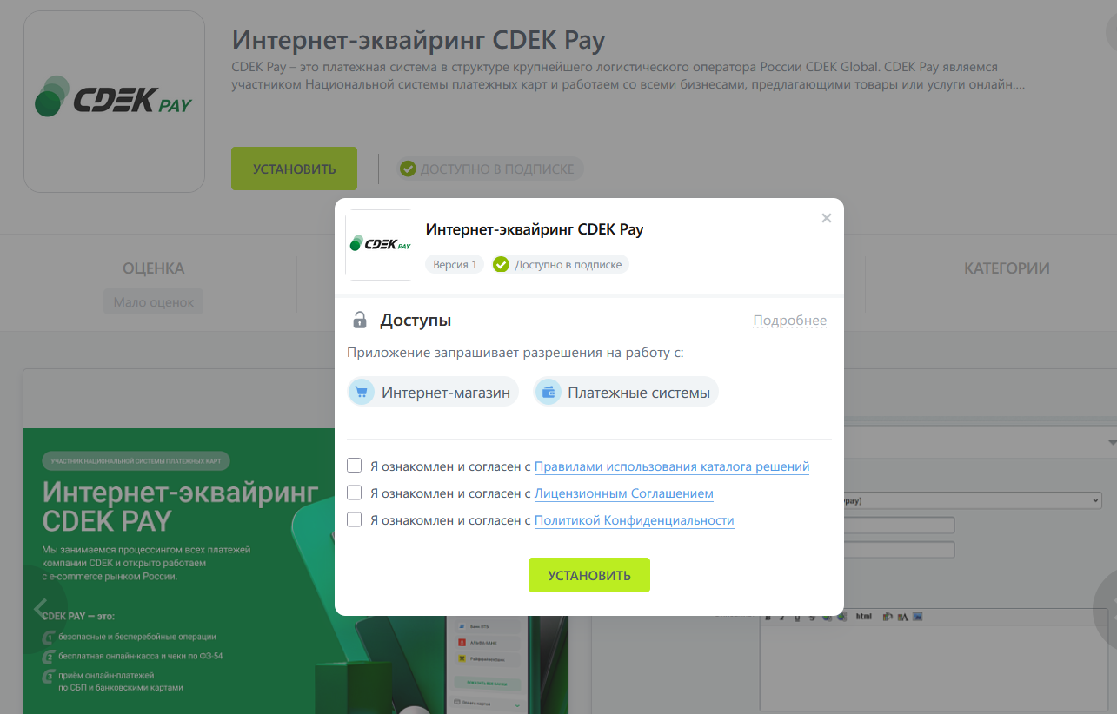1117x714 pixels.
Task: Click the page heading Интернет-эквайринг CDEK Pay
Action: [418, 40]
